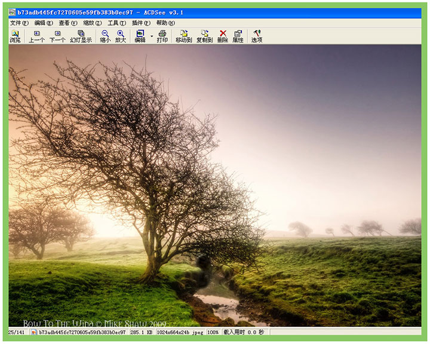Open the 编辑 image editor icon

tap(140, 36)
